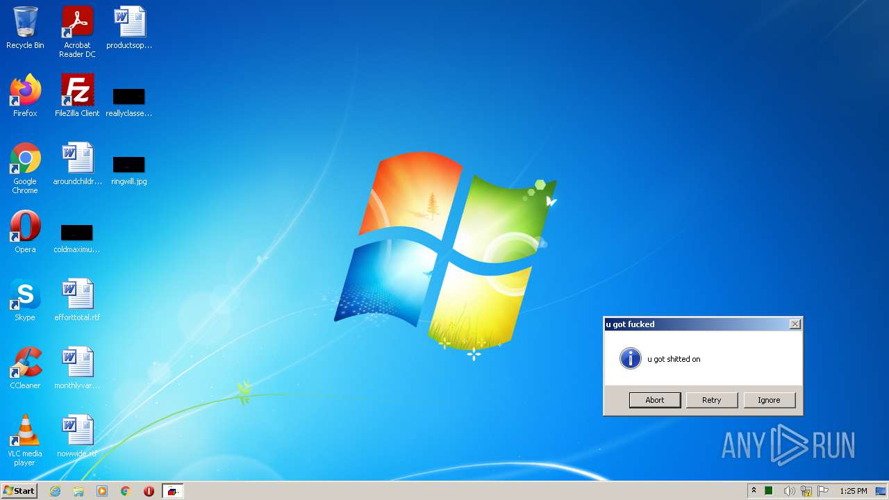Switch to the running app taskbar button
The width and height of the screenshot is (889, 500).
coord(172,491)
